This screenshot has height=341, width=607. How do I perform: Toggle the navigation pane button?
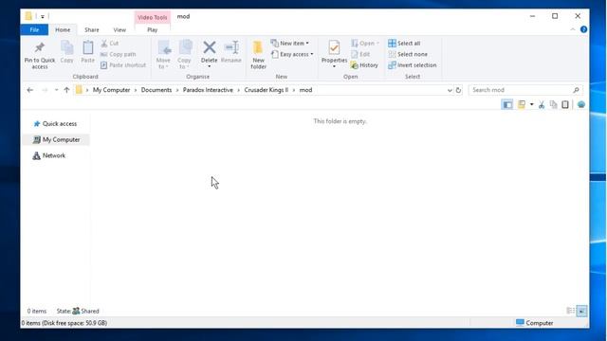tap(507, 104)
